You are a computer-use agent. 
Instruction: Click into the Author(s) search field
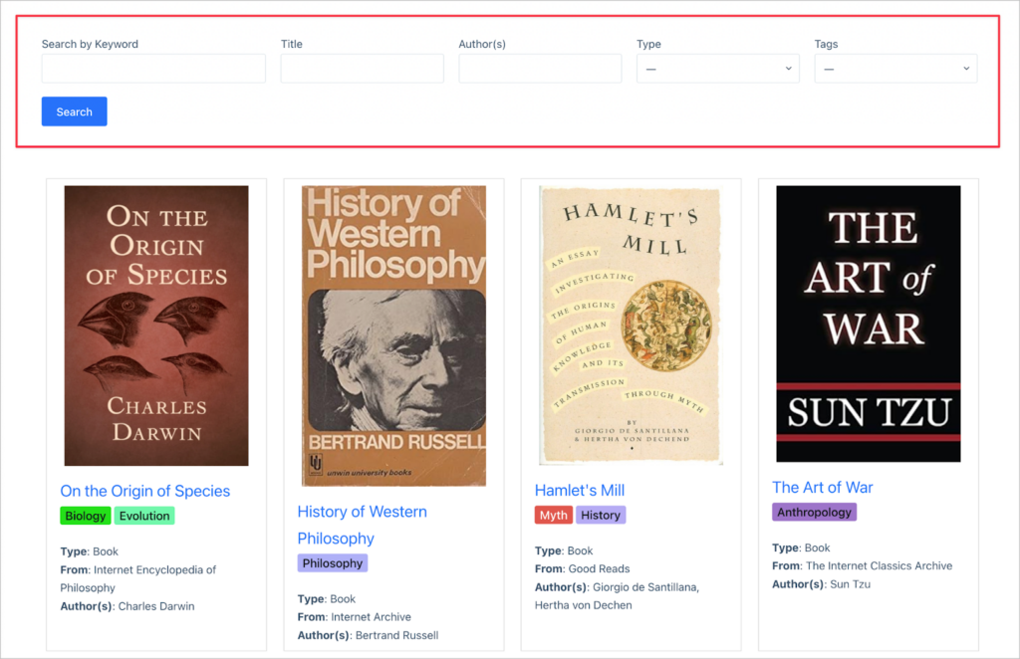(540, 69)
